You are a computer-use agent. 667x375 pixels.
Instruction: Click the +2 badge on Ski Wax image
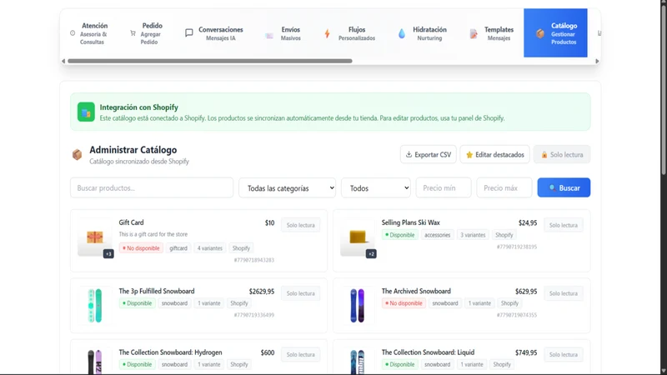coord(371,254)
